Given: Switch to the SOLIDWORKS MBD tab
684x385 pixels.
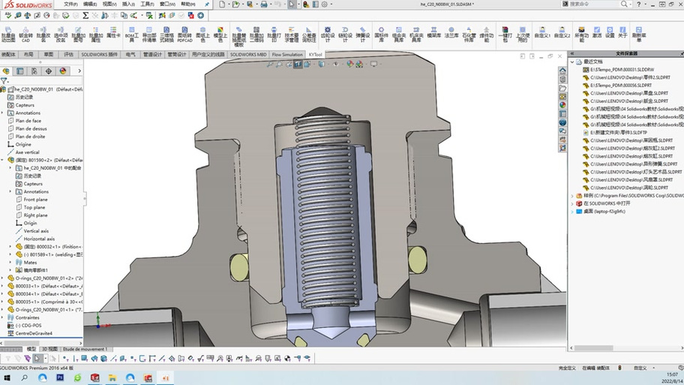Looking at the screenshot, I should pyautogui.click(x=248, y=55).
